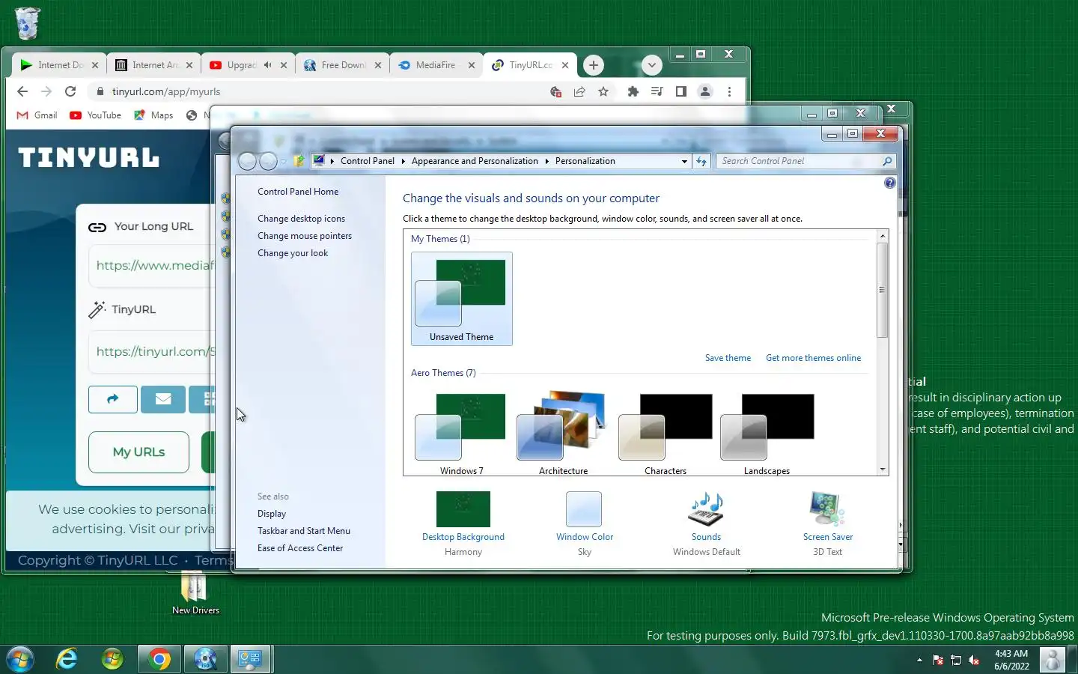This screenshot has height=674, width=1078.
Task: Click the My URLs button on TinyURL
Action: (x=138, y=452)
